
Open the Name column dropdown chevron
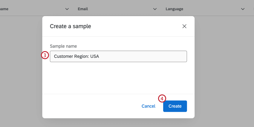click(67, 9)
